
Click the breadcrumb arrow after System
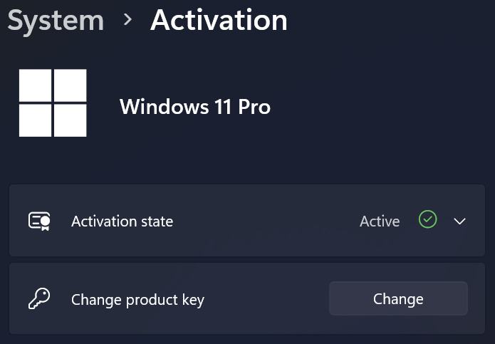tap(127, 20)
